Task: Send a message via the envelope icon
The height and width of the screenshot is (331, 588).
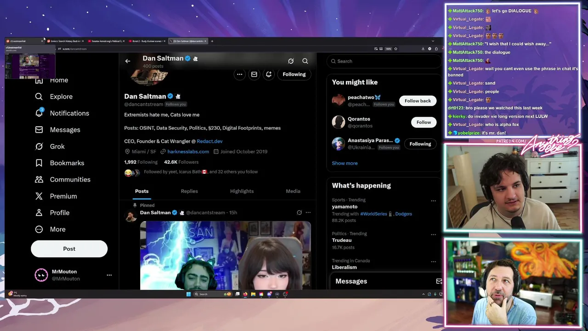Action: [x=254, y=74]
